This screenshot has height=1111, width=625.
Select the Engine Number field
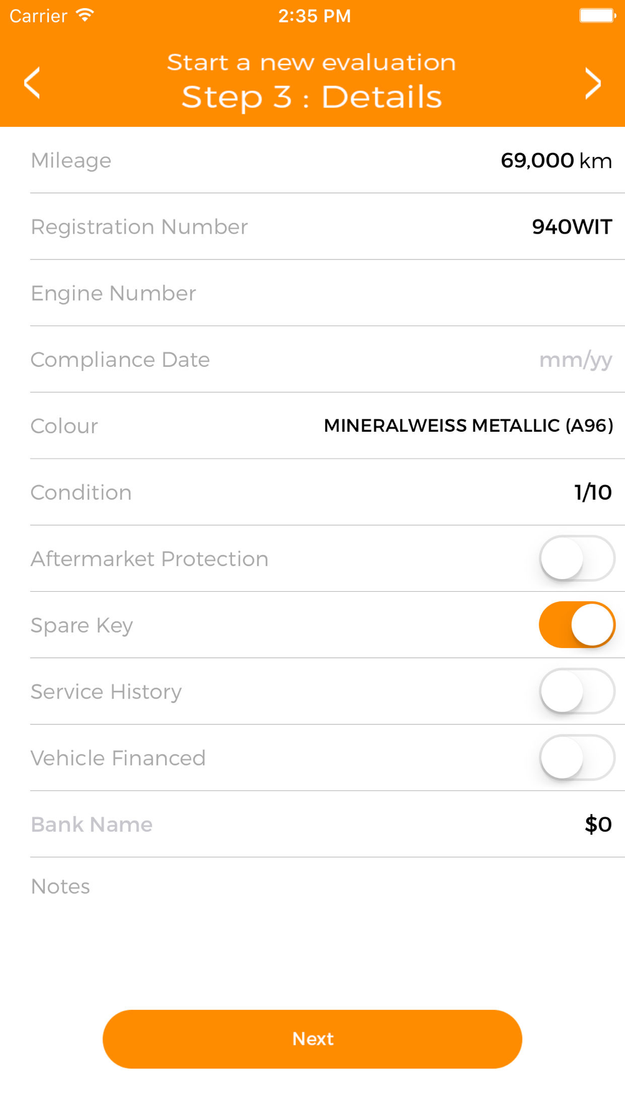(327, 293)
